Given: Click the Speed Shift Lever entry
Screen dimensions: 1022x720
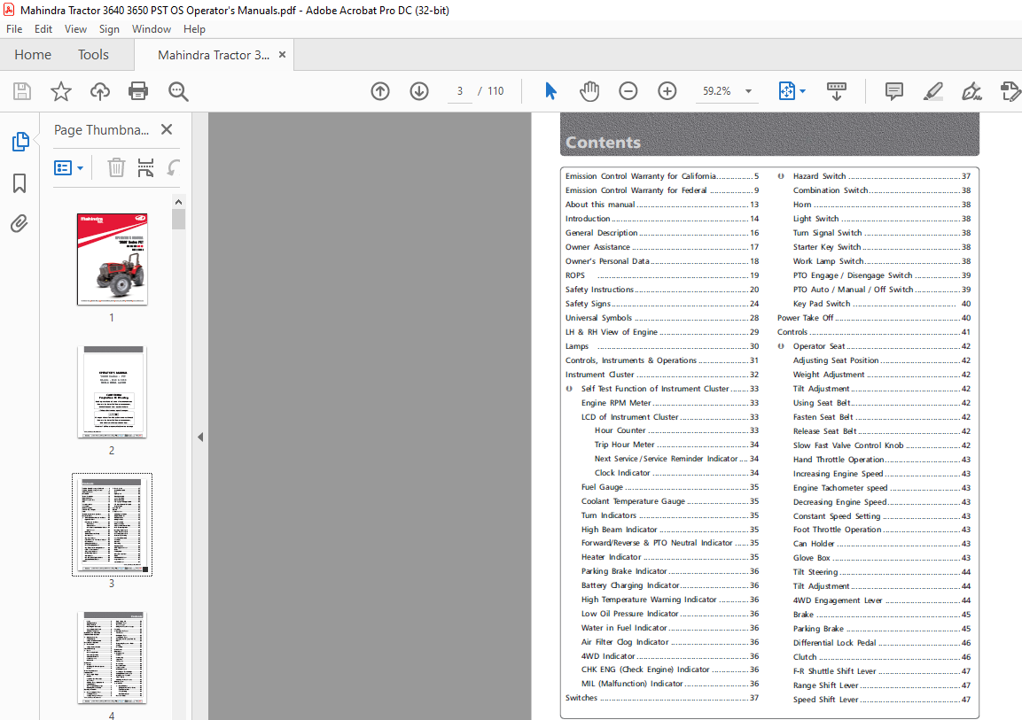Looking at the screenshot, I should (882, 699).
